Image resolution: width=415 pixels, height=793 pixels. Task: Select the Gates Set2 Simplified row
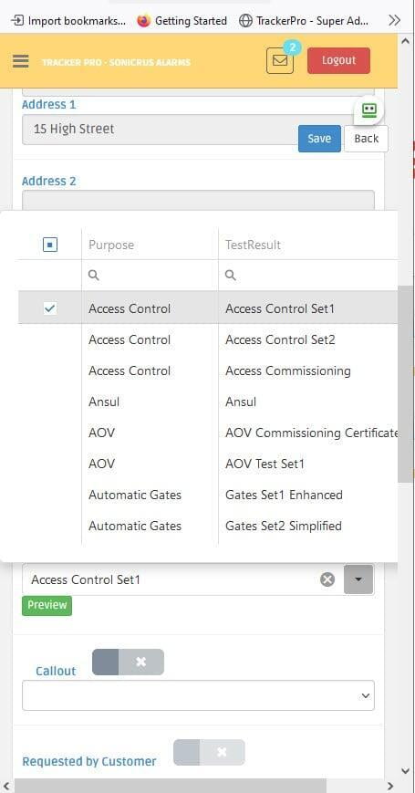tap(208, 526)
